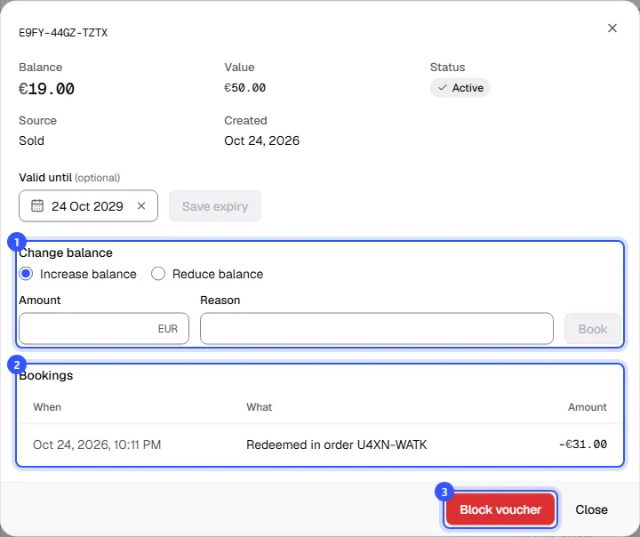The height and width of the screenshot is (537, 640).
Task: Select the Reduce balance radio option
Action: [x=158, y=274]
